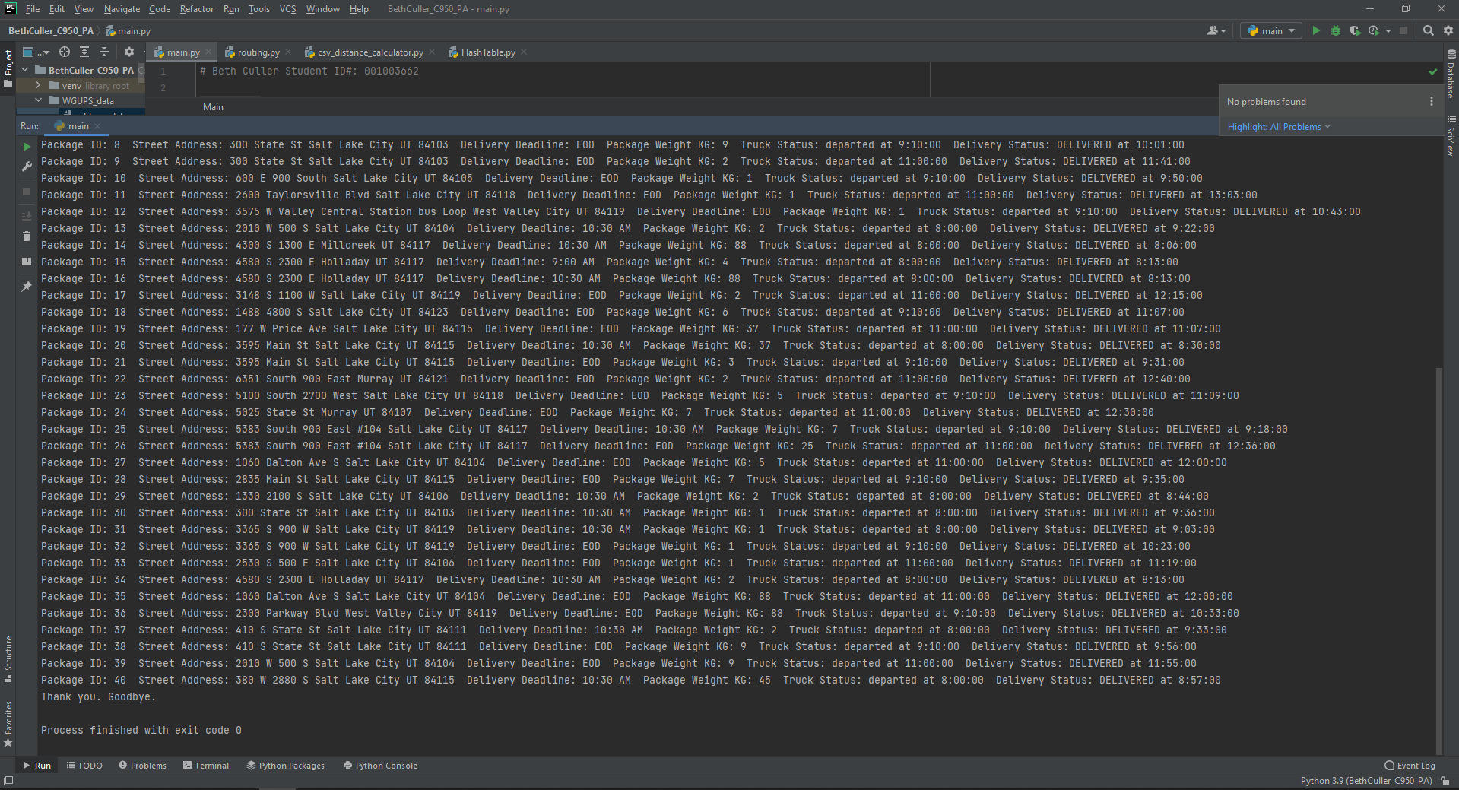This screenshot has height=790, width=1459.
Task: Open the Event Log
Action: (1410, 766)
